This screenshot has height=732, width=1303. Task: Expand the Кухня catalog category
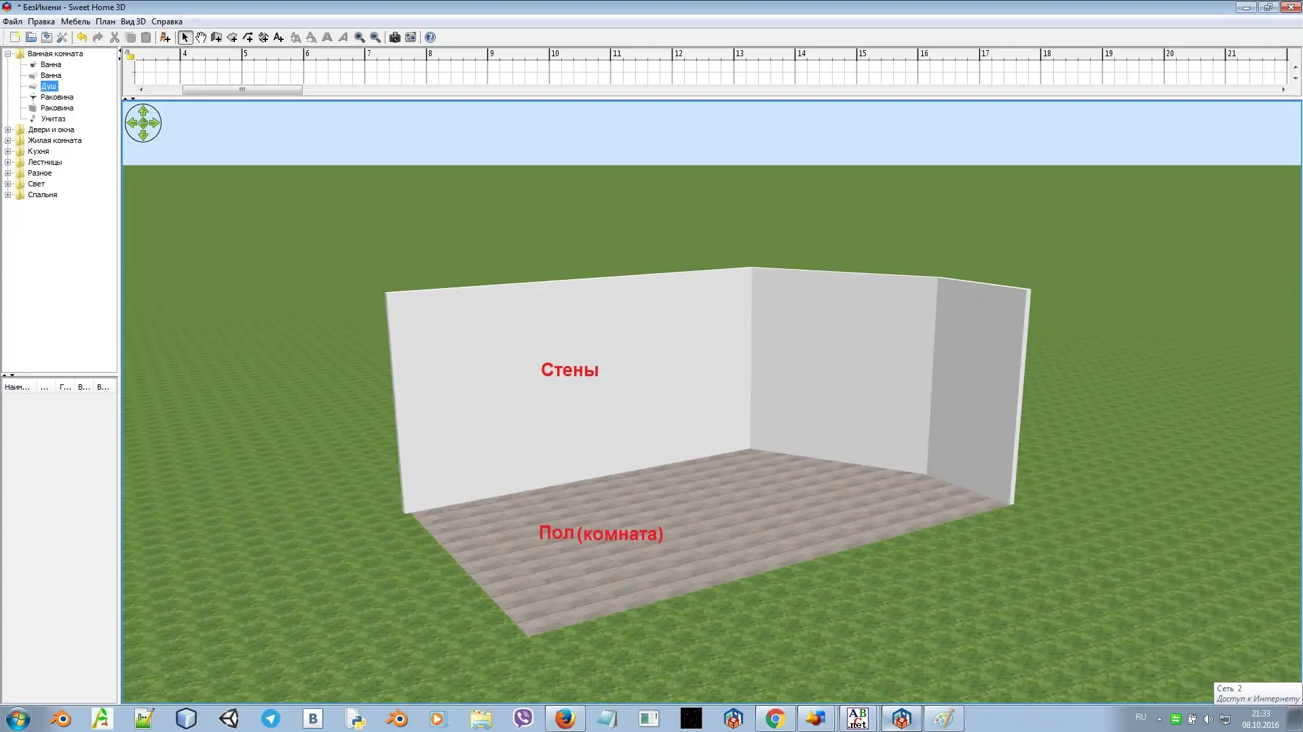[8, 151]
